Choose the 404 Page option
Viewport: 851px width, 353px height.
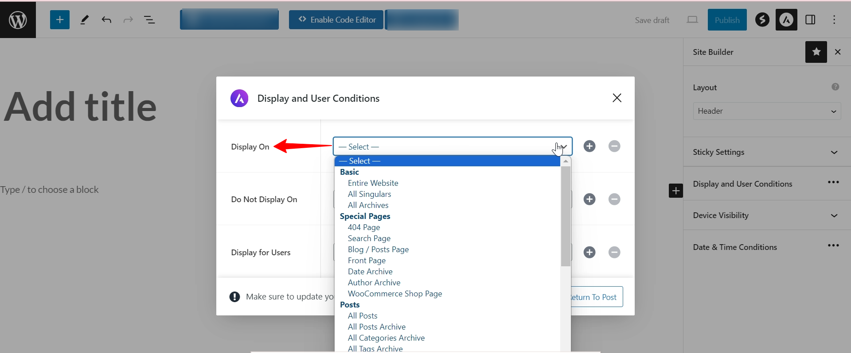tap(364, 227)
